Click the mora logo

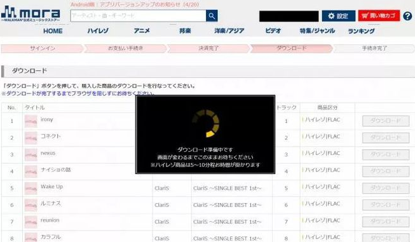(x=31, y=13)
